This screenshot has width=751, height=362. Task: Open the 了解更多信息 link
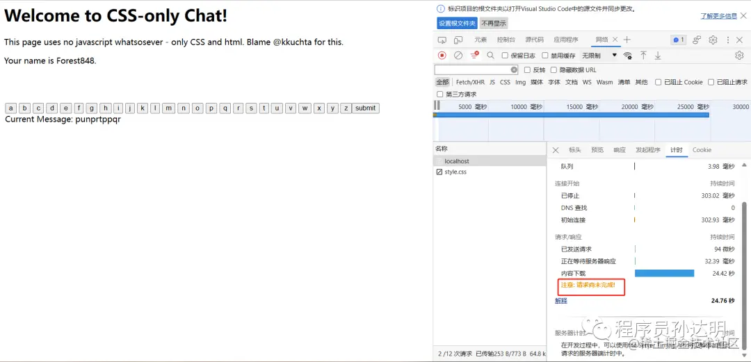(x=719, y=16)
